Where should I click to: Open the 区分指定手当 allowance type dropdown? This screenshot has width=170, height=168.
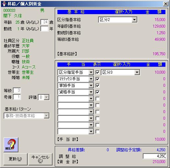tap(91, 72)
